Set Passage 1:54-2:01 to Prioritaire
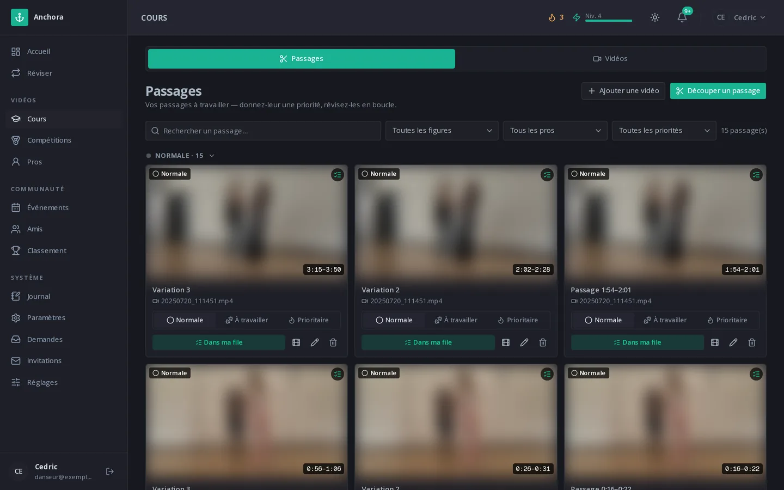Screen dimensions: 784x490 [x=727, y=320]
